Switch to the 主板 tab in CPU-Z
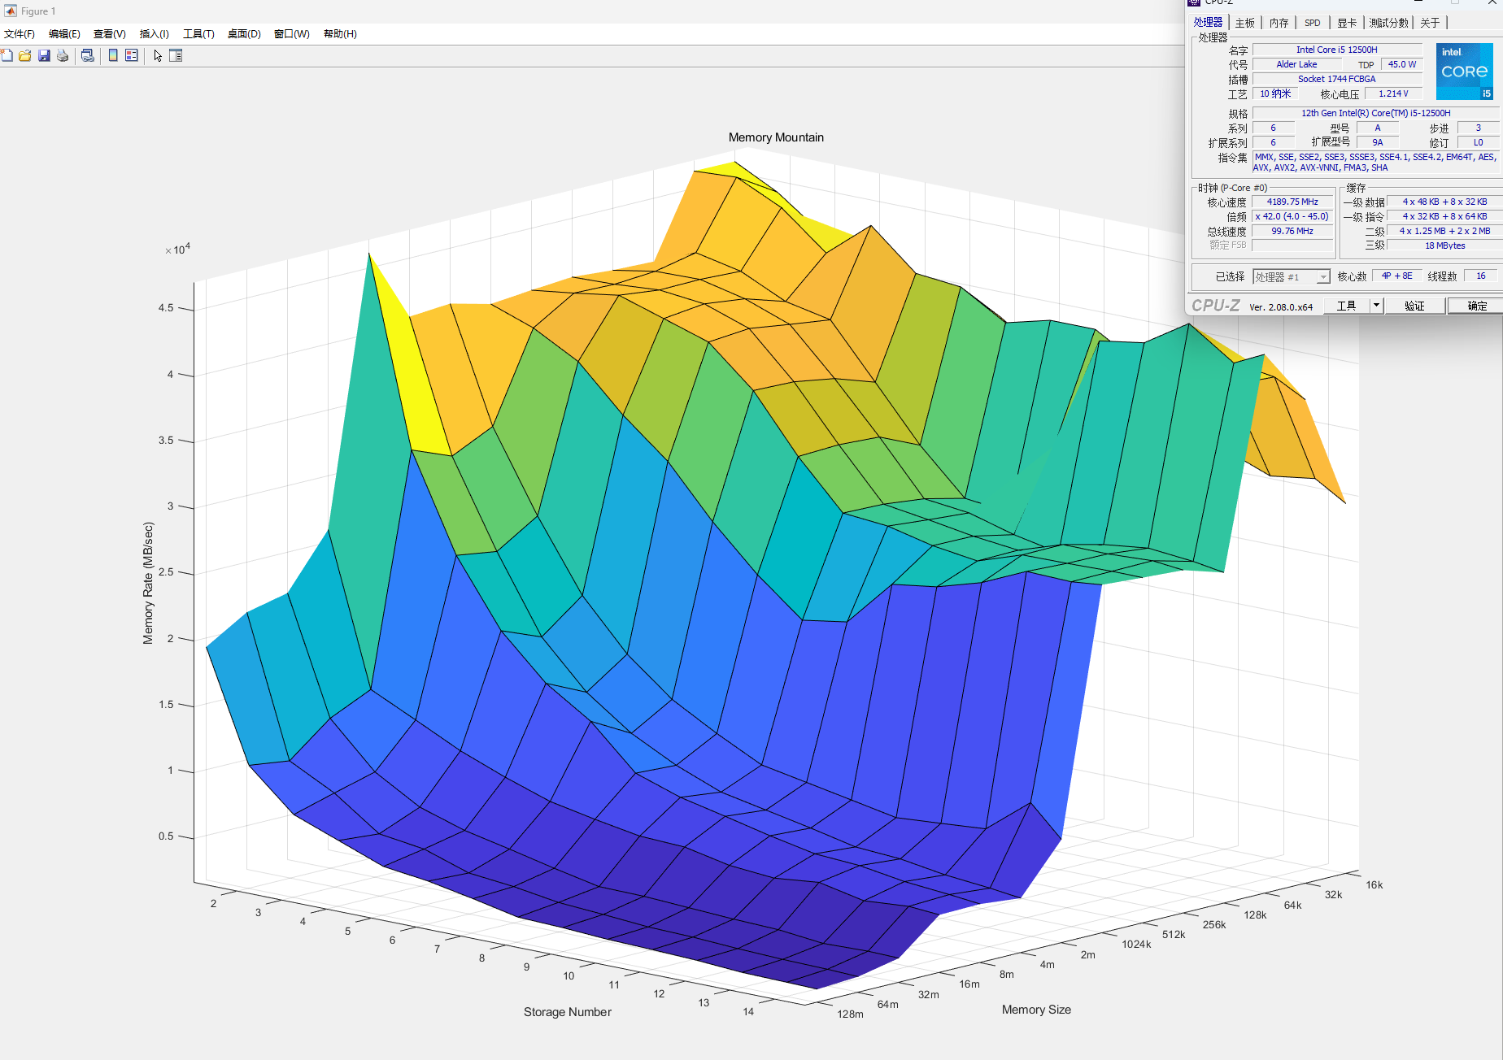 coord(1245,23)
